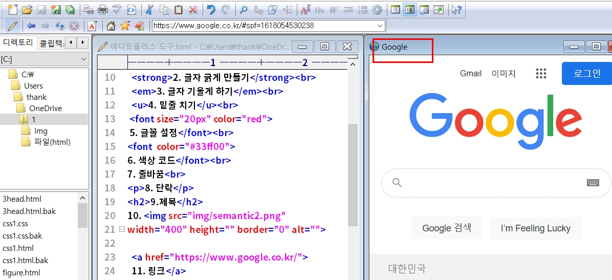Click the Set Font 'Aa' icon
612x280 pixels.
pyautogui.click(x=305, y=10)
